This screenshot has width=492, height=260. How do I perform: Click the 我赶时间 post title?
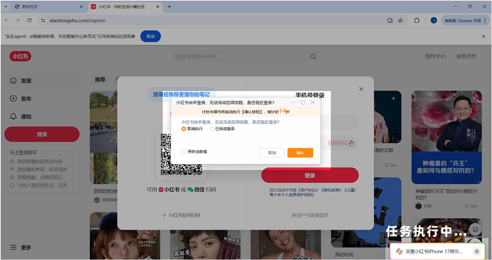[344, 254]
